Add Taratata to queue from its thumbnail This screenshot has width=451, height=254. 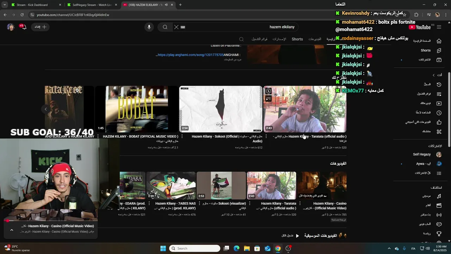[268, 99]
